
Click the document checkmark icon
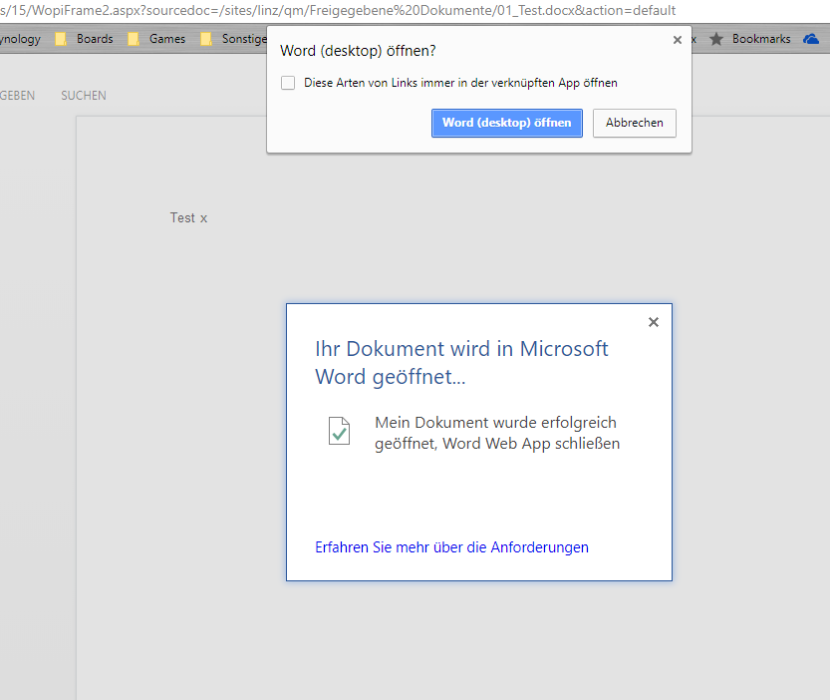340,431
